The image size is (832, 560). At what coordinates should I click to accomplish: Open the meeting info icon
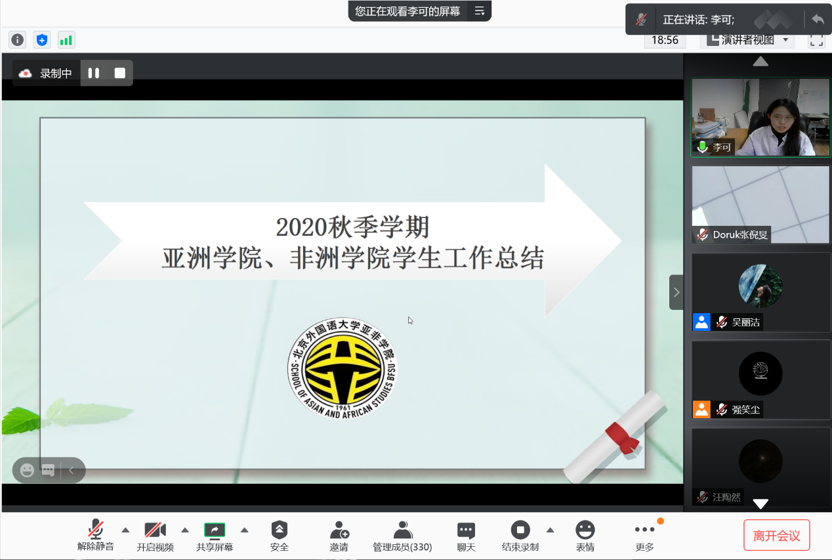click(x=18, y=40)
